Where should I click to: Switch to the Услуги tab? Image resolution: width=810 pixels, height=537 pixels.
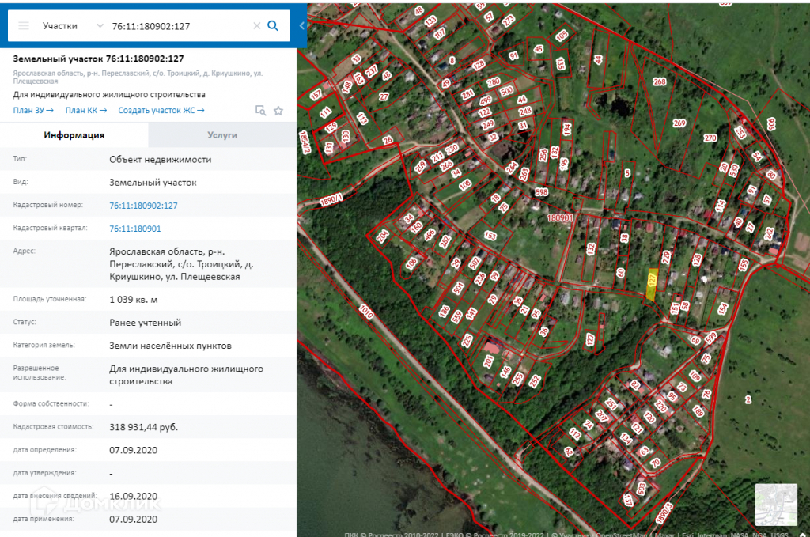pos(222,135)
